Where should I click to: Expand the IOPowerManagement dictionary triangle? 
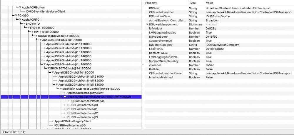[147, 24]
